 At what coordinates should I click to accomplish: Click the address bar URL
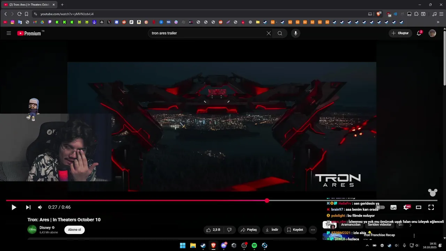point(67,14)
